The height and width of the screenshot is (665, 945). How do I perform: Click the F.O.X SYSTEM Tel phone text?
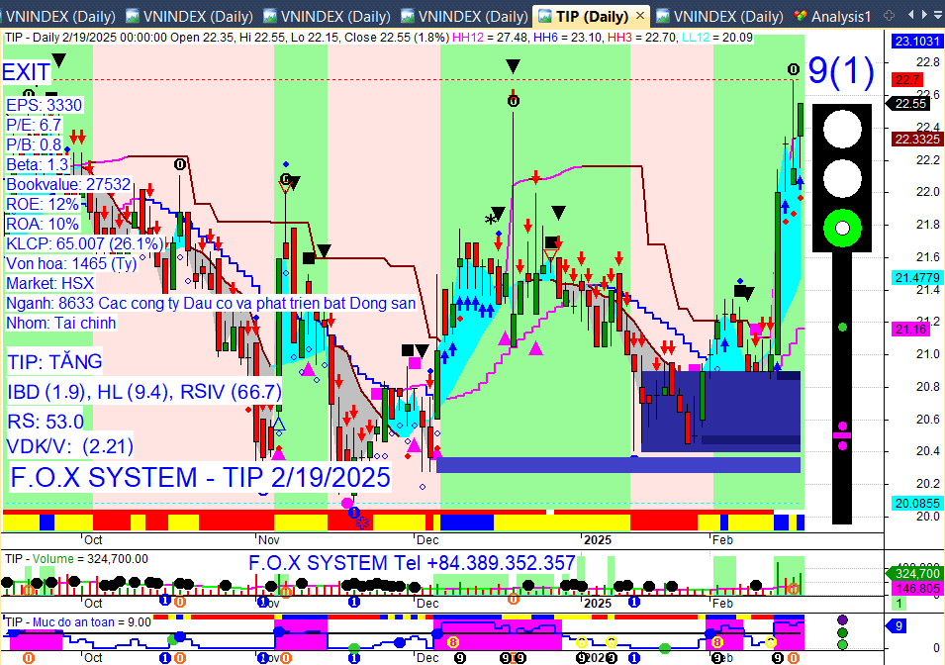[412, 563]
